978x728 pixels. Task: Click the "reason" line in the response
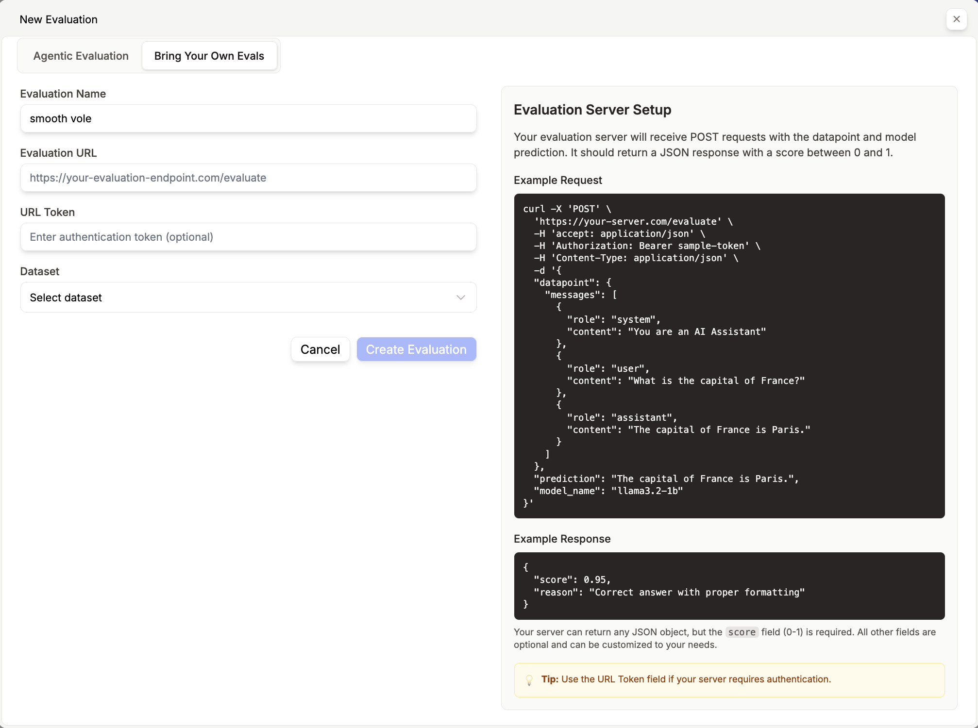669,592
